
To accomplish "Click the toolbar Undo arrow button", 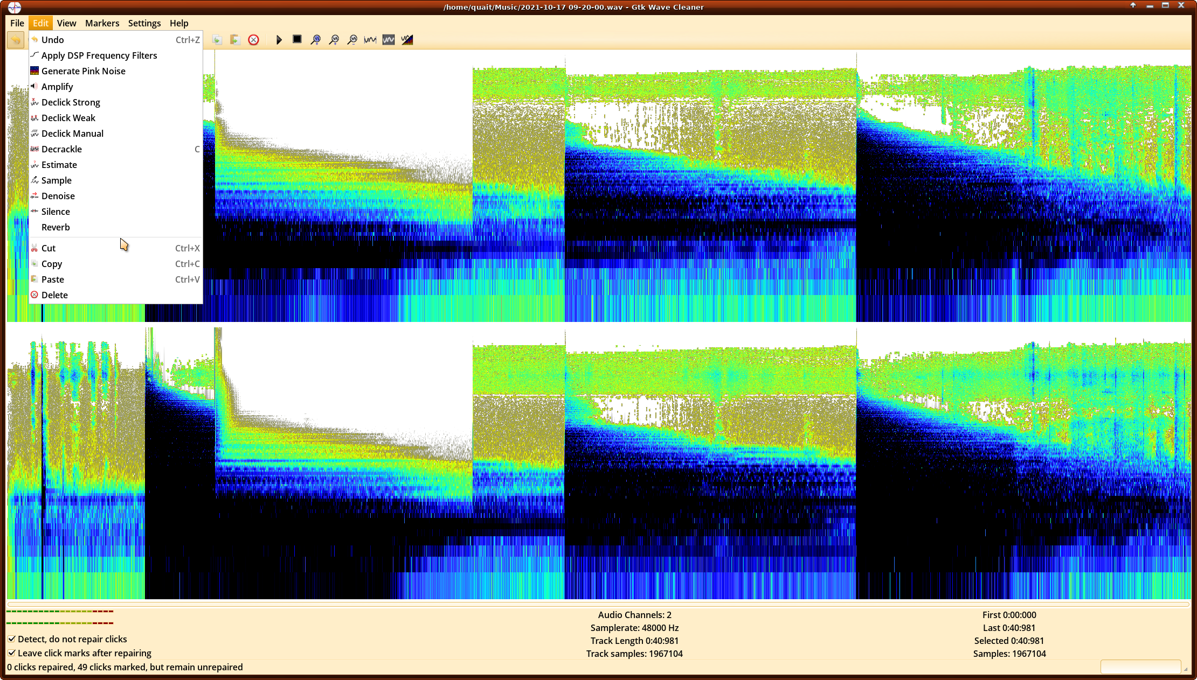I will coord(16,40).
